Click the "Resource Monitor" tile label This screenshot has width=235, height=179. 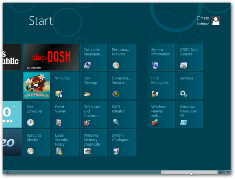(34, 137)
